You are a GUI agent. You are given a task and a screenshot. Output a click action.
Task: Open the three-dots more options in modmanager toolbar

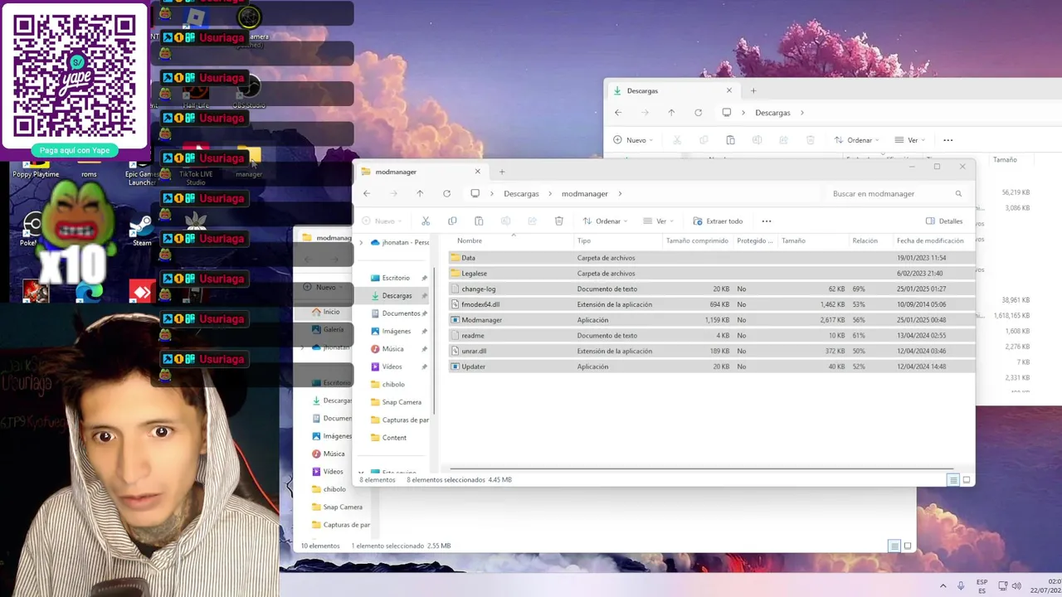[767, 221]
